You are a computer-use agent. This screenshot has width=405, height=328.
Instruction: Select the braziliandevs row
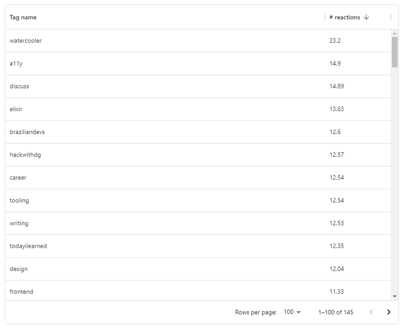[x=198, y=132]
